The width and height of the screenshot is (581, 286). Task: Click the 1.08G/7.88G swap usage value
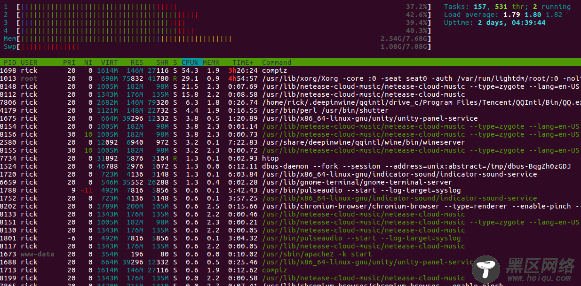(x=404, y=47)
